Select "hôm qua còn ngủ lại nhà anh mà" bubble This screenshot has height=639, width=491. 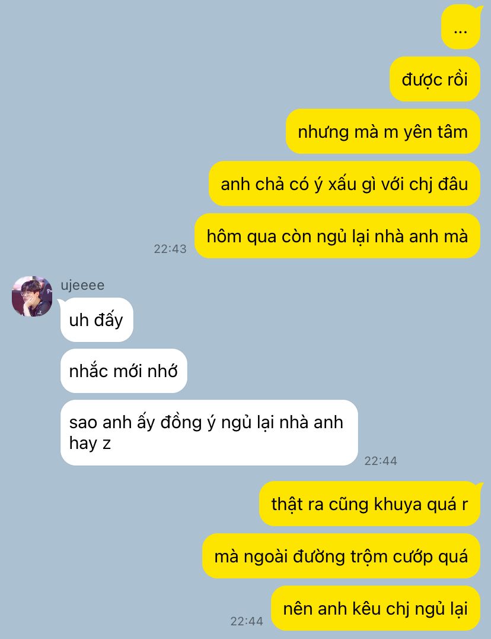(x=337, y=236)
